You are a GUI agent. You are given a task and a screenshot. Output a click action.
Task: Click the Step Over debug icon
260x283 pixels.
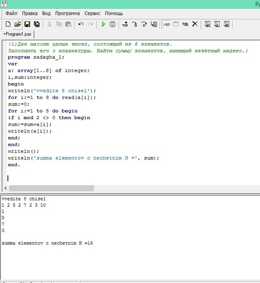click(144, 24)
